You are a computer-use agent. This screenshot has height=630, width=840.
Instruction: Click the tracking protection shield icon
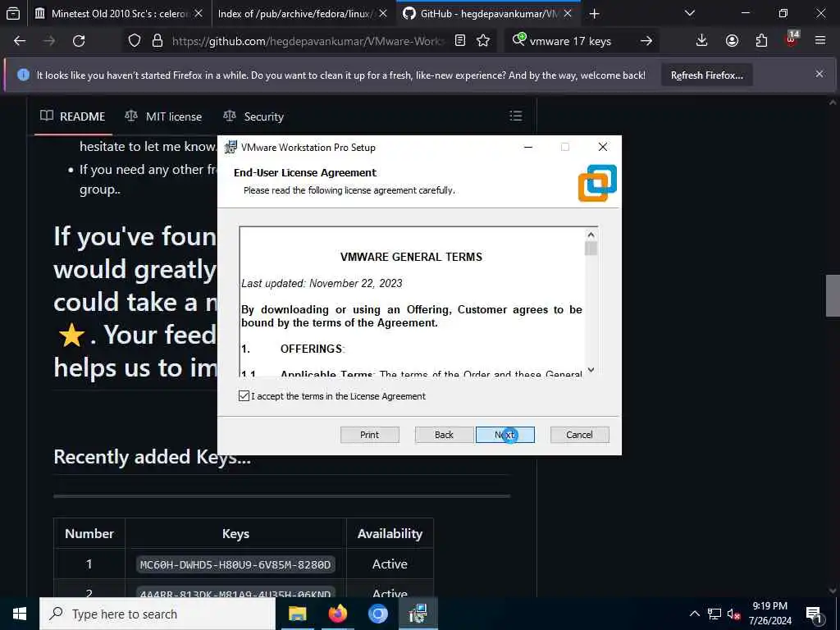point(135,41)
